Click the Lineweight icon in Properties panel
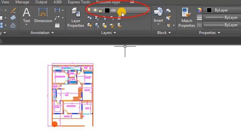Image resolution: width=241 pixels, height=135 pixels. point(199,18)
